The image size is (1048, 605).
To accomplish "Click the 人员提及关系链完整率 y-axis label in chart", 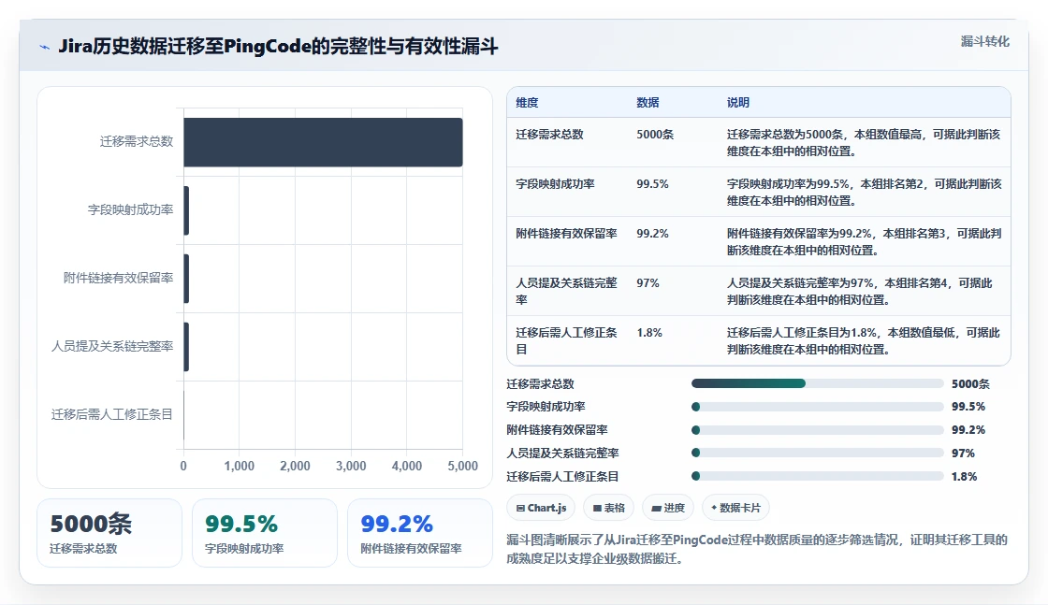I will pyautogui.click(x=112, y=346).
